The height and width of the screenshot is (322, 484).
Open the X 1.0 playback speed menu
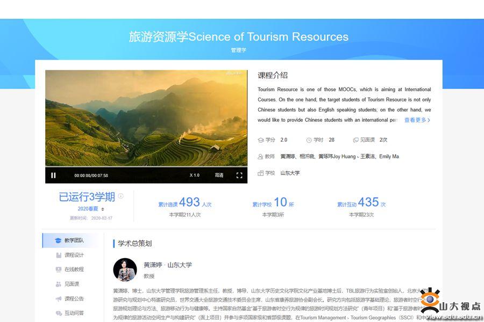(194, 175)
